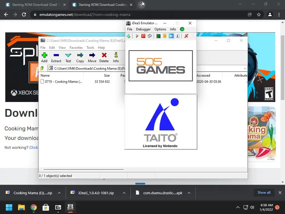Click the 7-Zip horizontal scrollbar

tap(83, 169)
